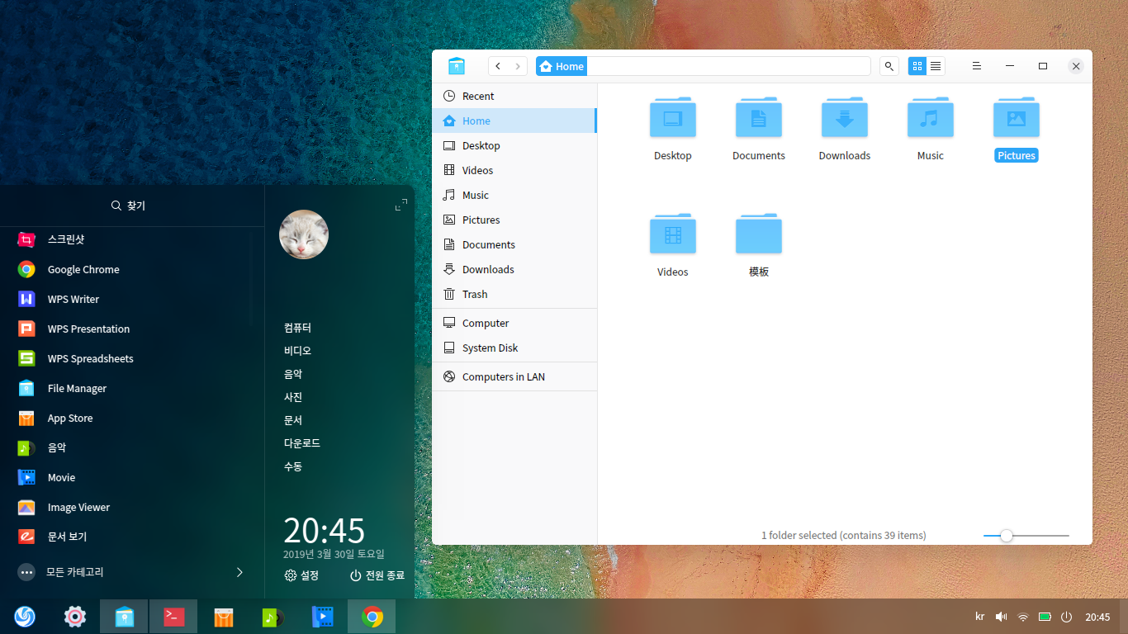1128x634 pixels.
Task: Click the Home address bar field
Action: click(727, 66)
